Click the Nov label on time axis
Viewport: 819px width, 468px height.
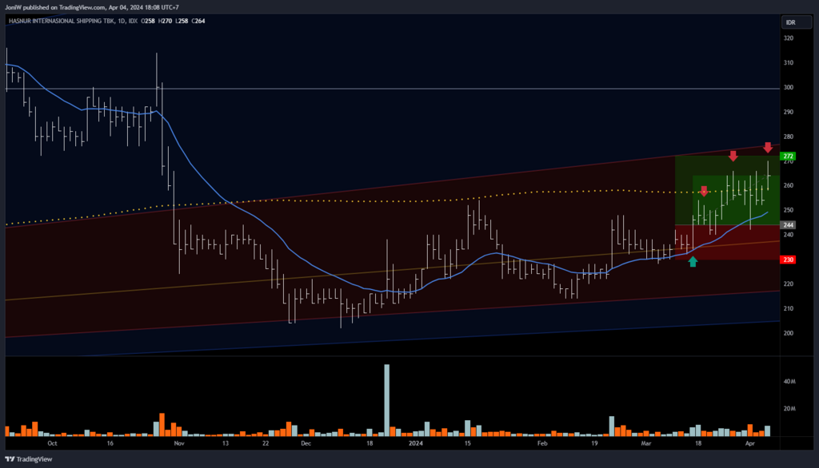click(178, 442)
